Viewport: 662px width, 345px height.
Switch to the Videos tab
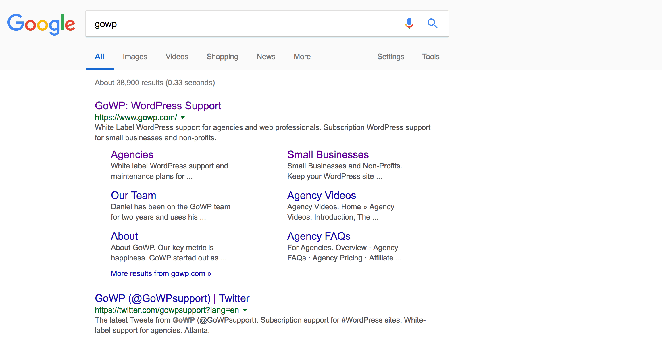[x=177, y=57]
